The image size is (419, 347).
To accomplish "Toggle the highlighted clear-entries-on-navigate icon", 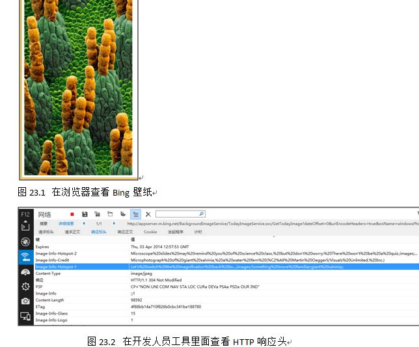I will [x=135, y=214].
